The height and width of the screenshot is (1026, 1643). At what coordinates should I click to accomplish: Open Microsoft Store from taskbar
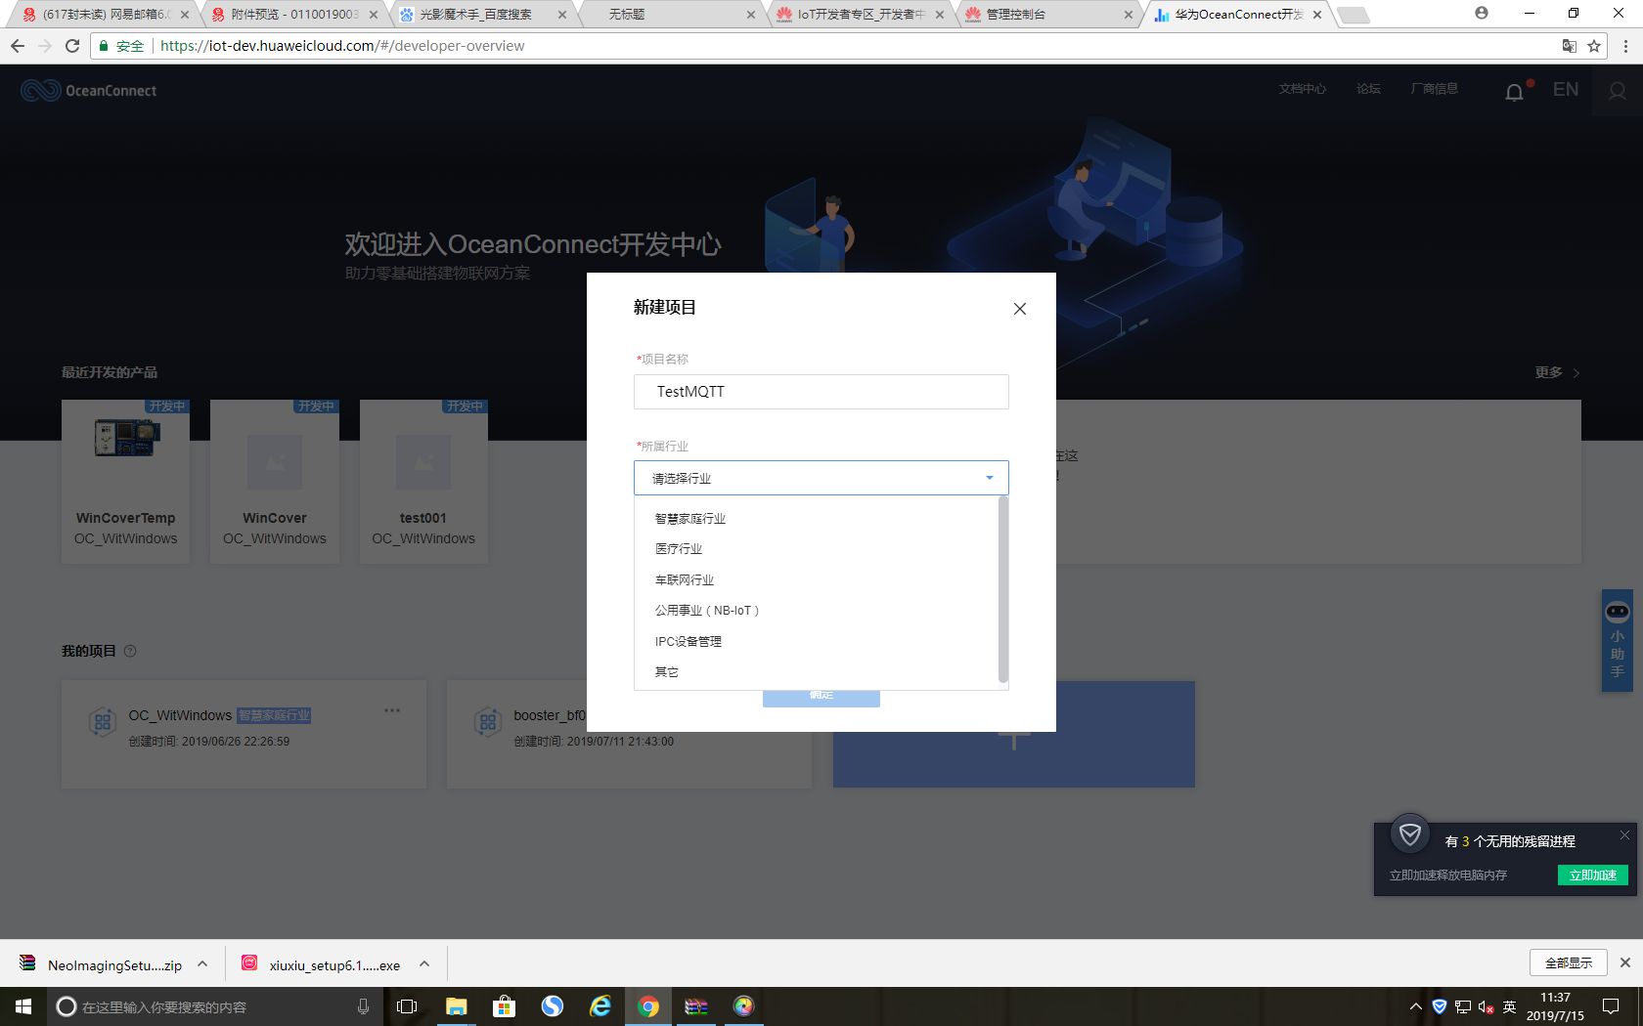[505, 1006]
